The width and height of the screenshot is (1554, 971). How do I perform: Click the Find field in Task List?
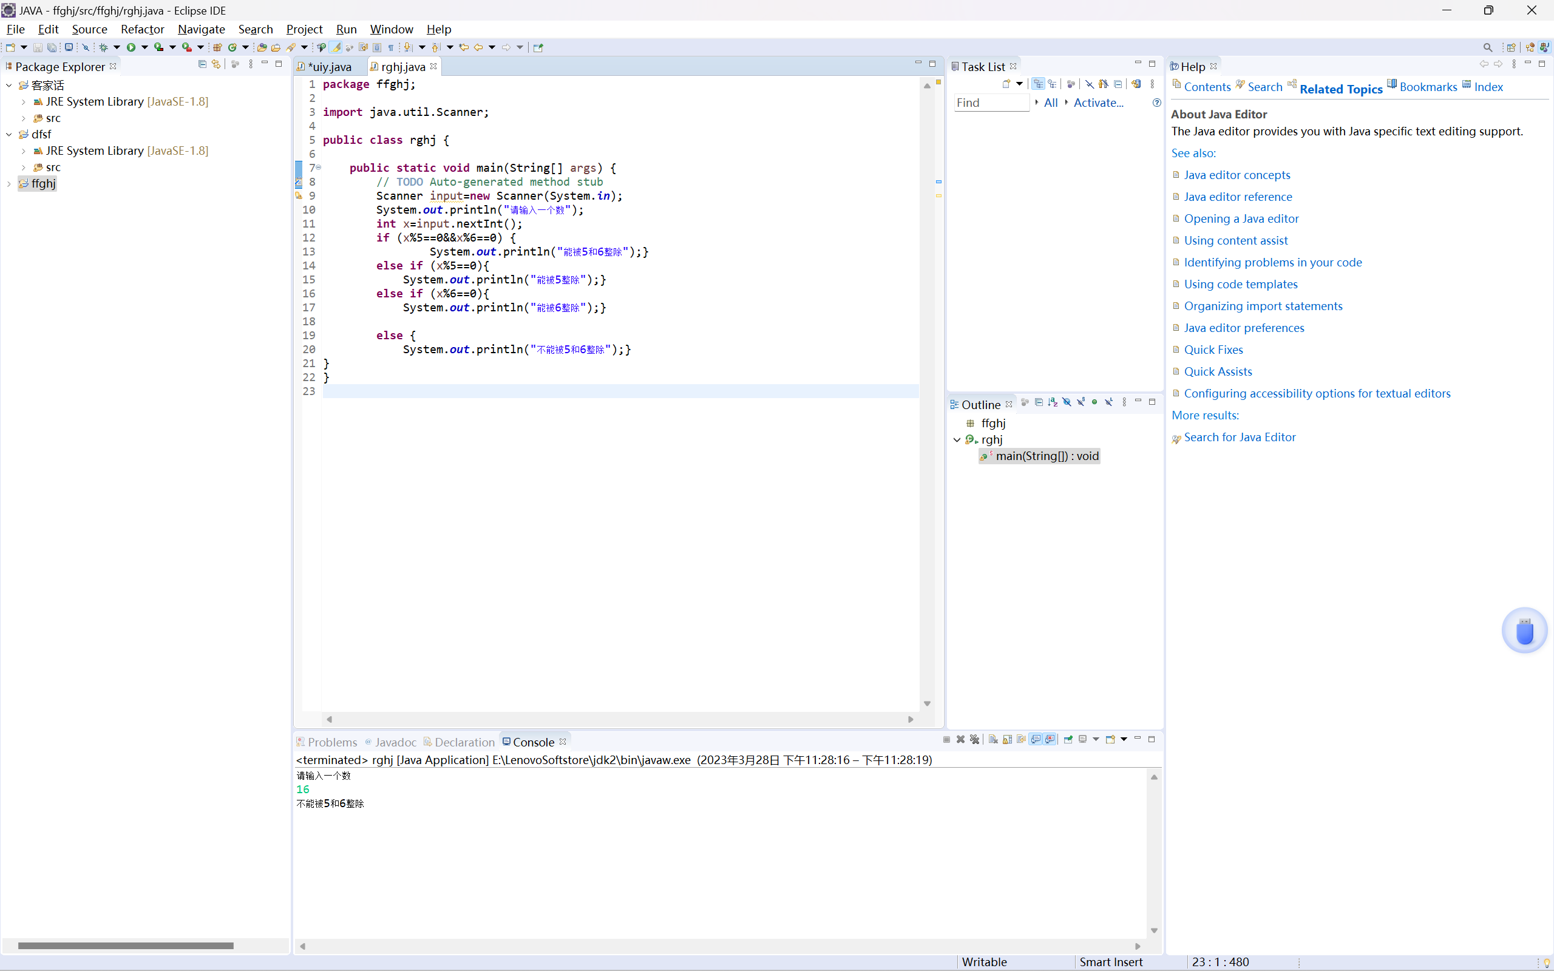click(x=991, y=103)
